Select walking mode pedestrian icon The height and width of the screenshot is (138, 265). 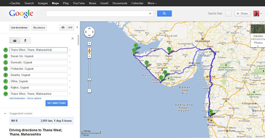pyautogui.click(x=26, y=40)
